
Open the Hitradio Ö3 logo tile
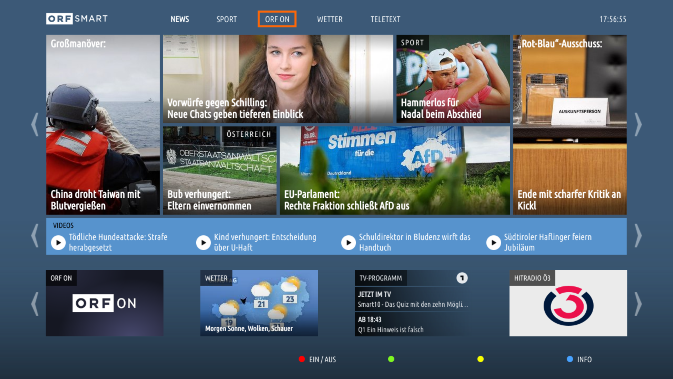(x=568, y=305)
